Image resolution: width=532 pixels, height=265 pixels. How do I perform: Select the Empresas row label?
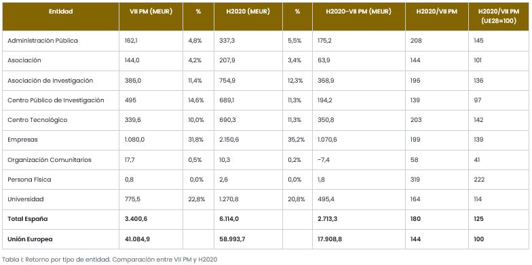point(23,140)
